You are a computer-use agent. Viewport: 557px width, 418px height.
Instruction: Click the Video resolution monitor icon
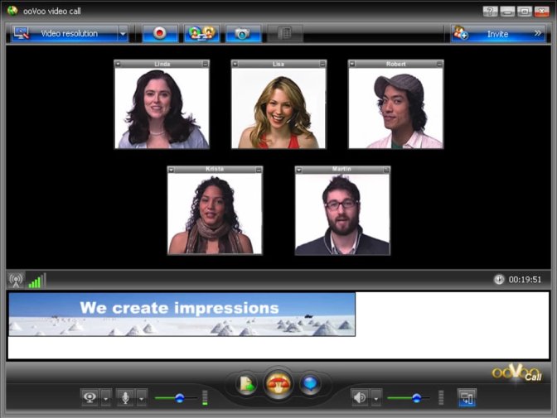coord(22,33)
